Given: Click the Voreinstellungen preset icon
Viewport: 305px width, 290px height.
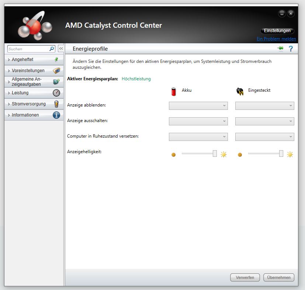Looking at the screenshot, I should coord(56,70).
